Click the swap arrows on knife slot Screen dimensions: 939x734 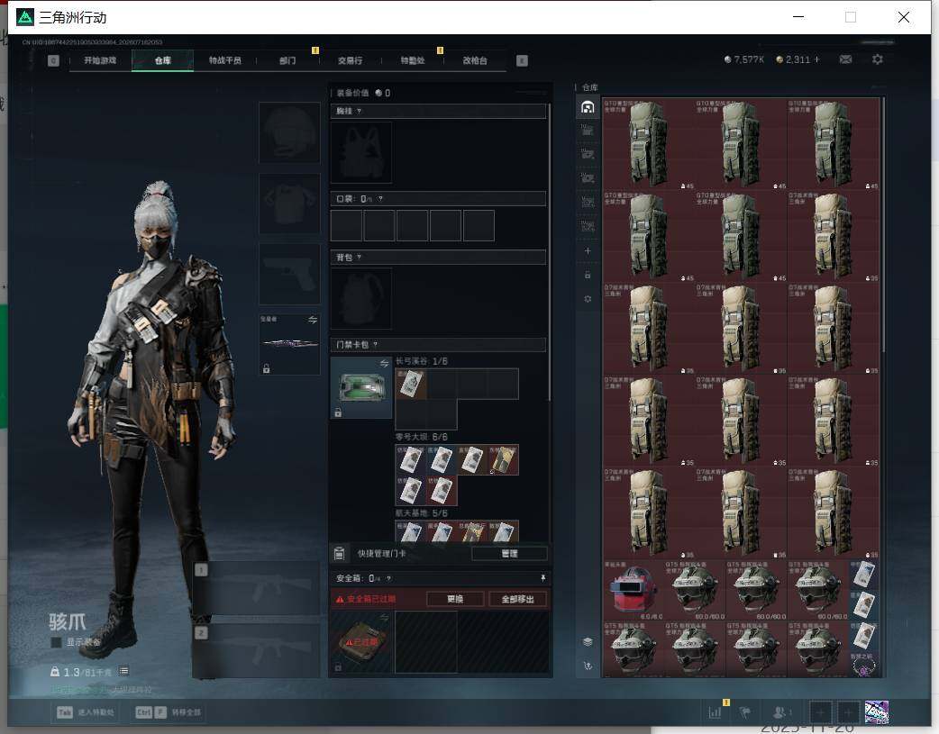click(313, 320)
